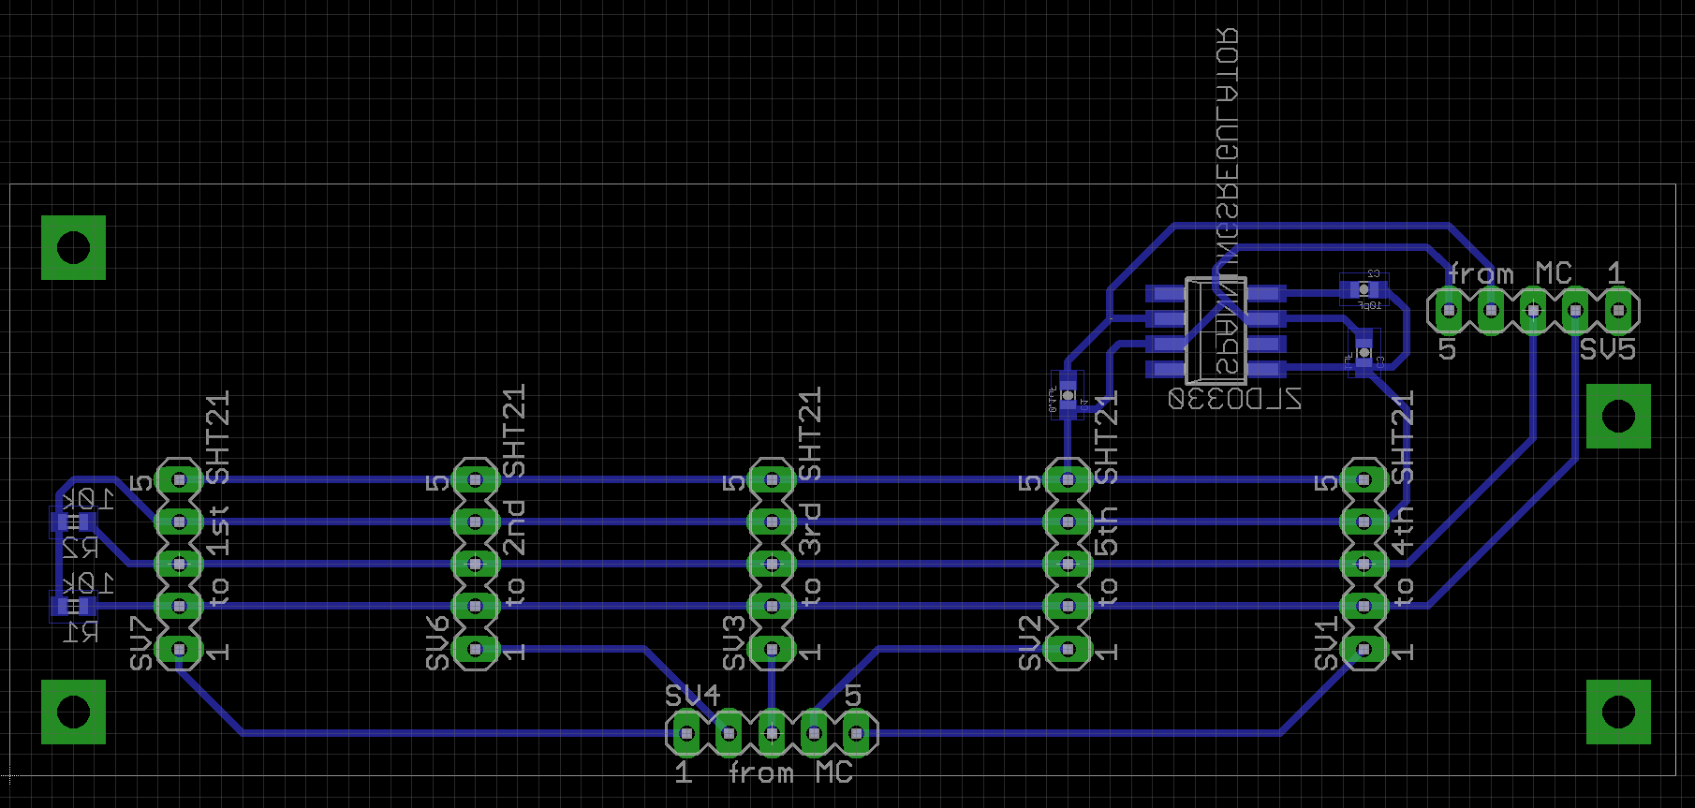Click the SV1 name label

click(x=1326, y=643)
